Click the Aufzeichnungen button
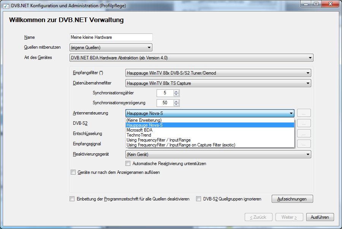Viewport: 342px width, 229px height. 292,199
